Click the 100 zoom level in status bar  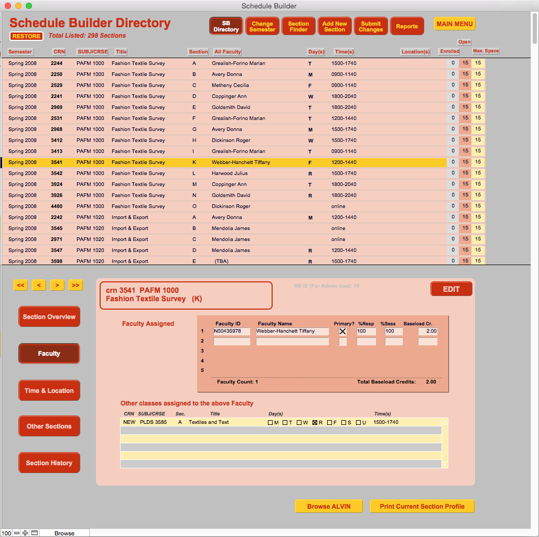6,533
